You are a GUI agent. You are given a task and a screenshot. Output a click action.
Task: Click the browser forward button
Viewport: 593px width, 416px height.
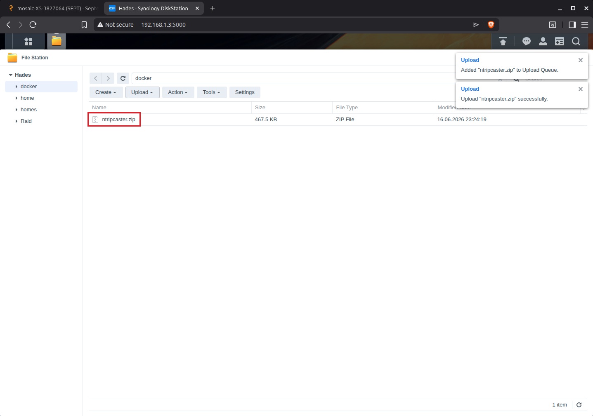click(21, 25)
